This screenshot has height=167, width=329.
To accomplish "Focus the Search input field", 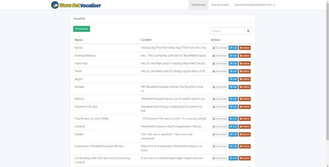I will coord(227,31).
